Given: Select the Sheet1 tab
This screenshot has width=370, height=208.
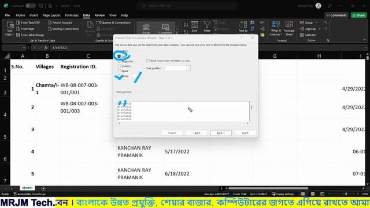Looking at the screenshot, I should pos(27,188).
